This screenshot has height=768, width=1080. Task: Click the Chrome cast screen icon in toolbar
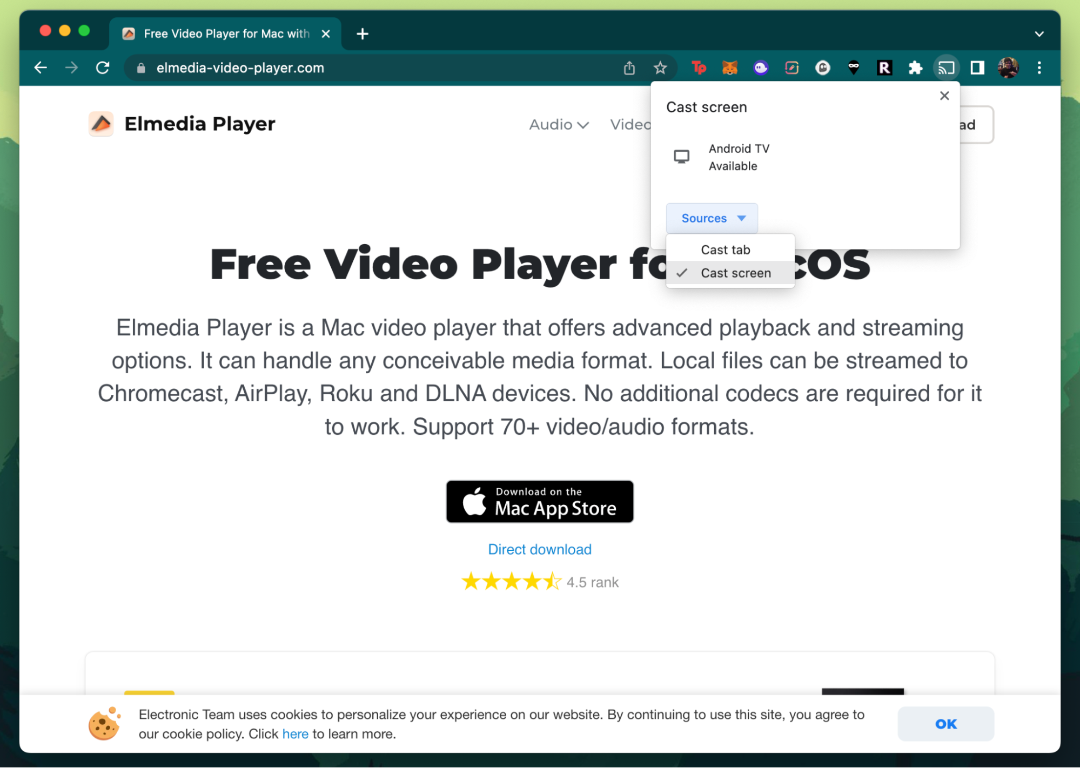[x=946, y=68]
